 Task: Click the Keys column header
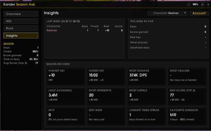pos(85,26)
